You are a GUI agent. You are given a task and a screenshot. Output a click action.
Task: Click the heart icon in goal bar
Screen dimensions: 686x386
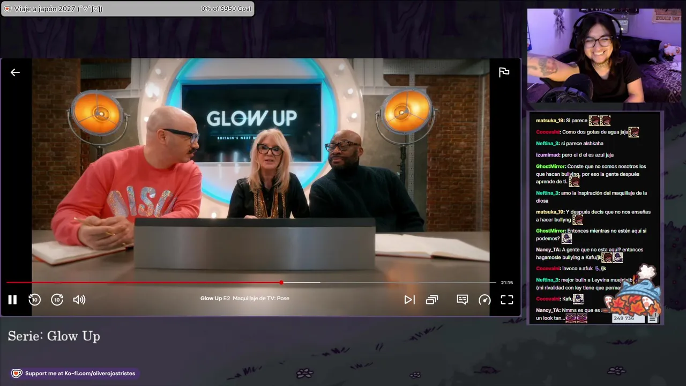click(x=8, y=9)
